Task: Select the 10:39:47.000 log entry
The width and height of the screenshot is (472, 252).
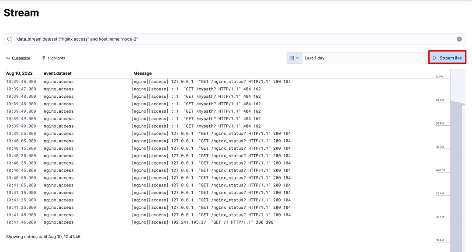Action: pos(218,89)
